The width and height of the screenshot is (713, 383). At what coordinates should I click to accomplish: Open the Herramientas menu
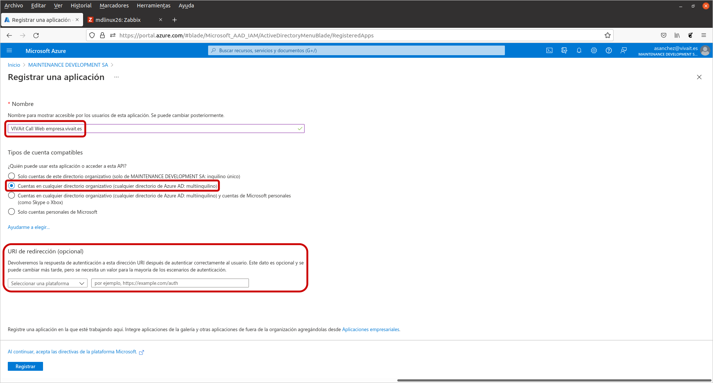[x=154, y=6]
